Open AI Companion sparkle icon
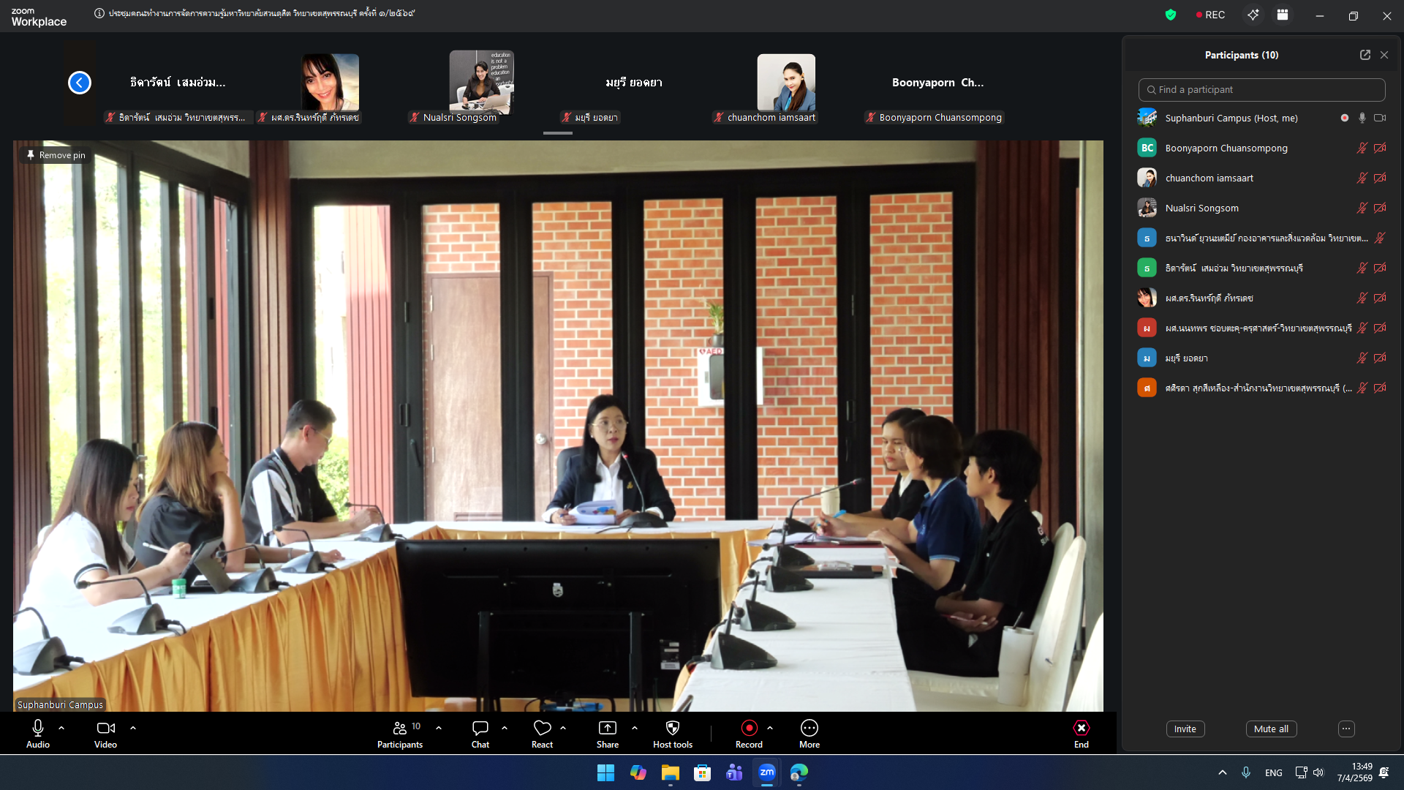The height and width of the screenshot is (790, 1404). pos(1253,15)
